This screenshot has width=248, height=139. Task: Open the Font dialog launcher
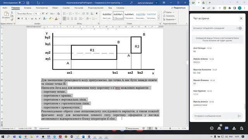pyautogui.click(x=60, y=24)
